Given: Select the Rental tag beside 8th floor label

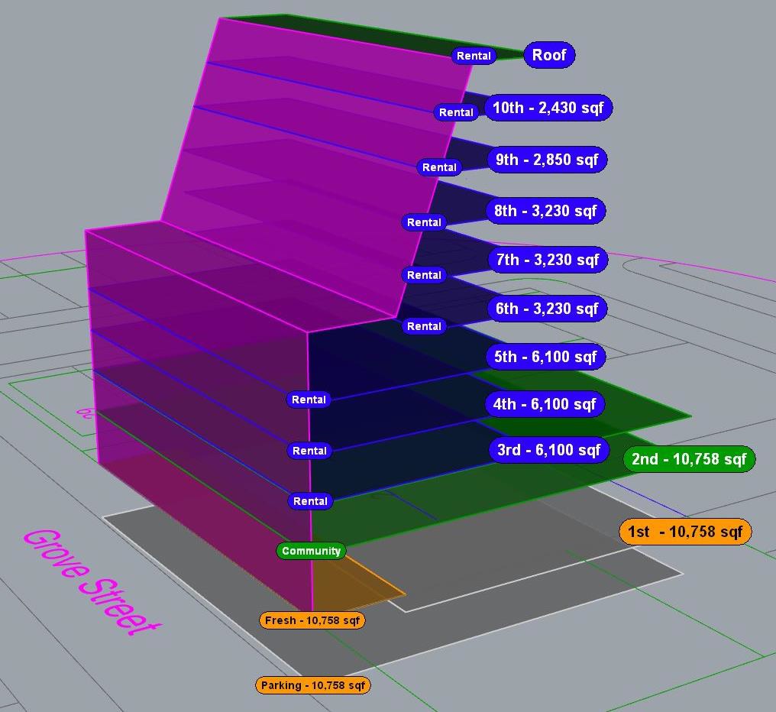Looking at the screenshot, I should pyautogui.click(x=424, y=222).
